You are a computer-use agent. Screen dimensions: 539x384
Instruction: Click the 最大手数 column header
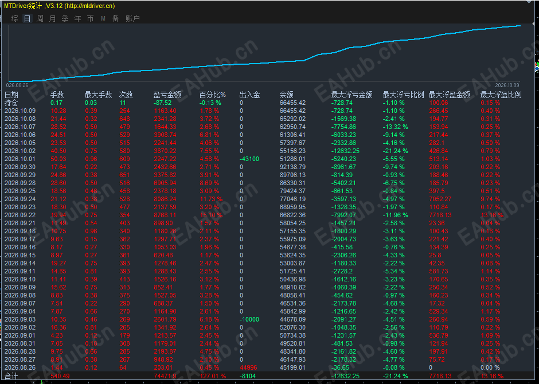tap(99, 95)
